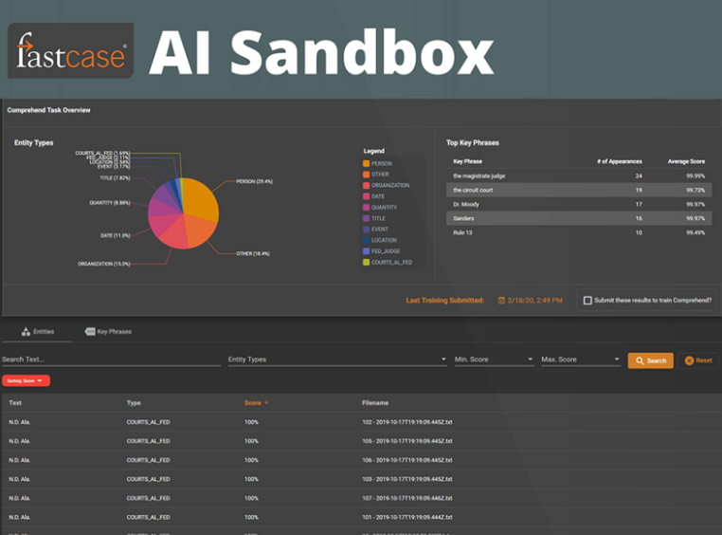
Task: Toggle ORGANIZATION swatch in legend
Action: pyautogui.click(x=366, y=185)
